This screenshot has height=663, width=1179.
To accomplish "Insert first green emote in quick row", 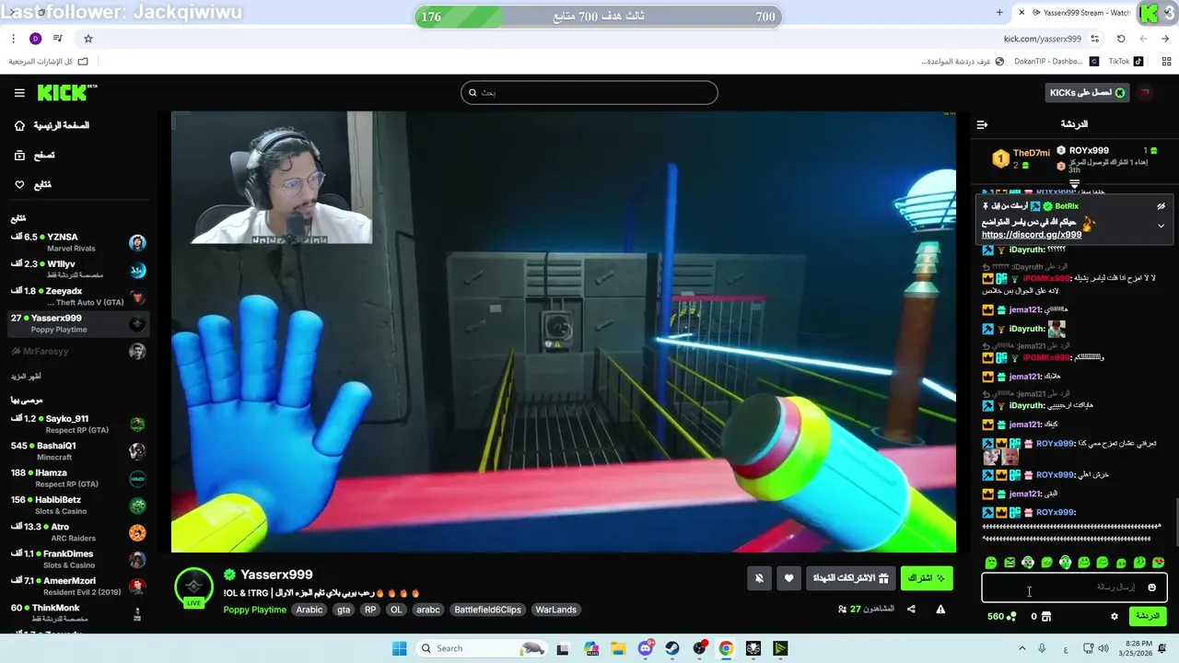I will tap(990, 563).
